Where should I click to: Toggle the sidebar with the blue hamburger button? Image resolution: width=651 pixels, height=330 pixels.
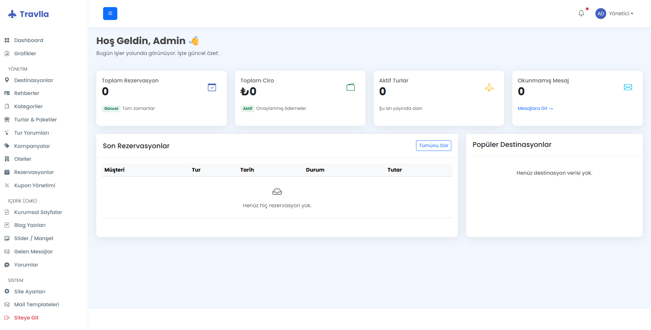pyautogui.click(x=110, y=13)
